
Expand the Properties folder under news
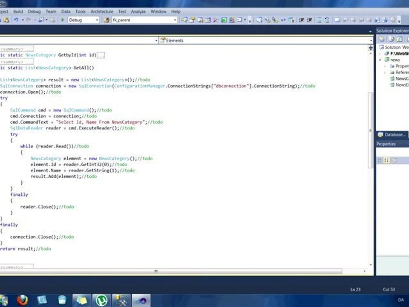pos(385,66)
